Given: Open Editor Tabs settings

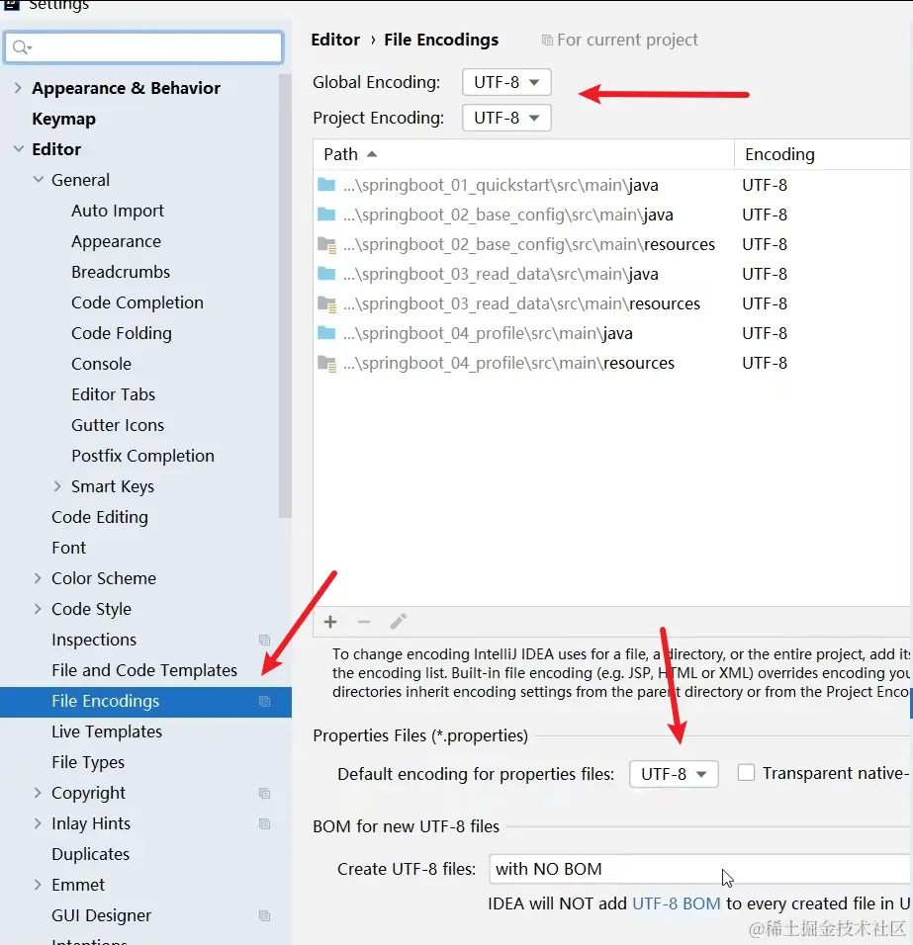Looking at the screenshot, I should click(x=114, y=394).
